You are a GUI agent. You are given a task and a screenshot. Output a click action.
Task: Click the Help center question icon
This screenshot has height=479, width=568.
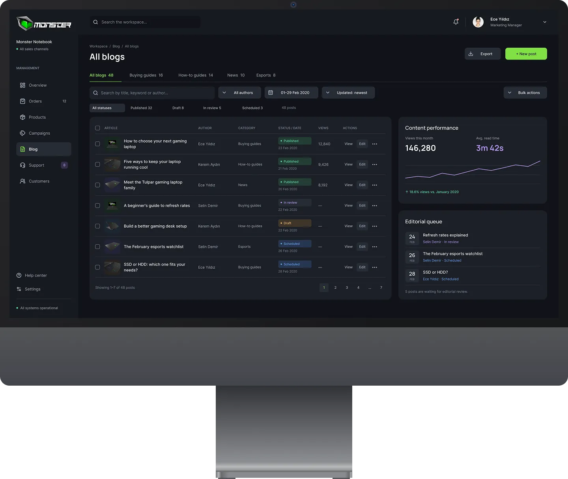pyautogui.click(x=19, y=275)
